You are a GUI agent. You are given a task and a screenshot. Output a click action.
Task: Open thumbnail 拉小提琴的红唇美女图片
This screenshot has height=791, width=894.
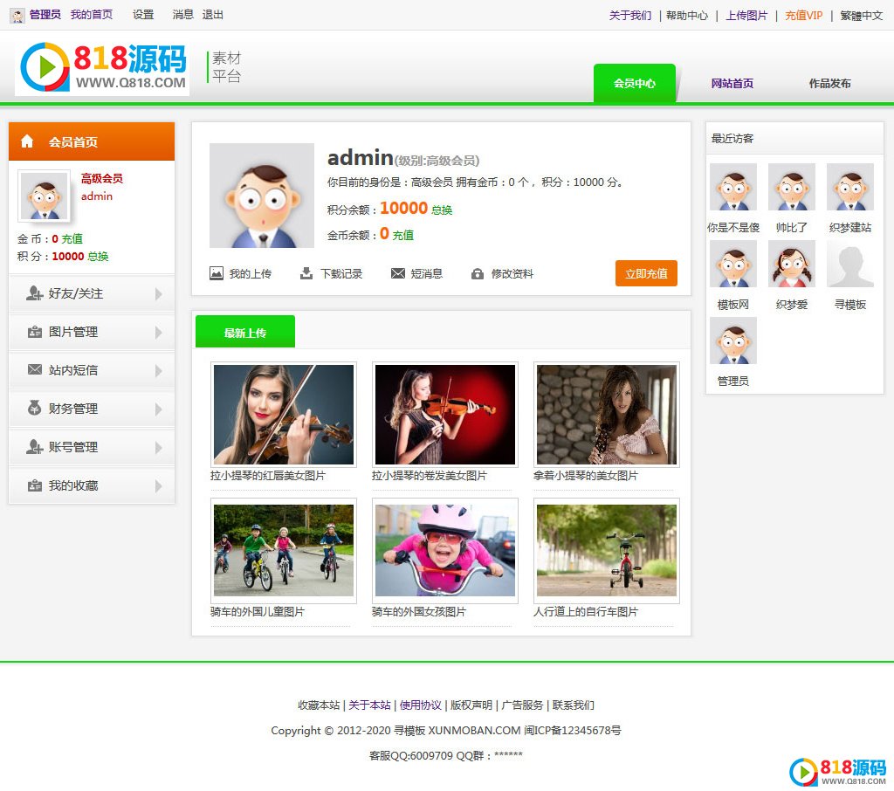pos(284,415)
